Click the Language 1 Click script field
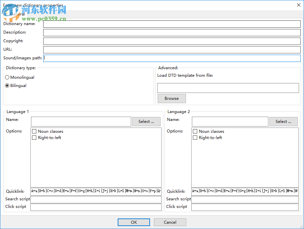Viewport: 304px width, 229px height. point(96,207)
